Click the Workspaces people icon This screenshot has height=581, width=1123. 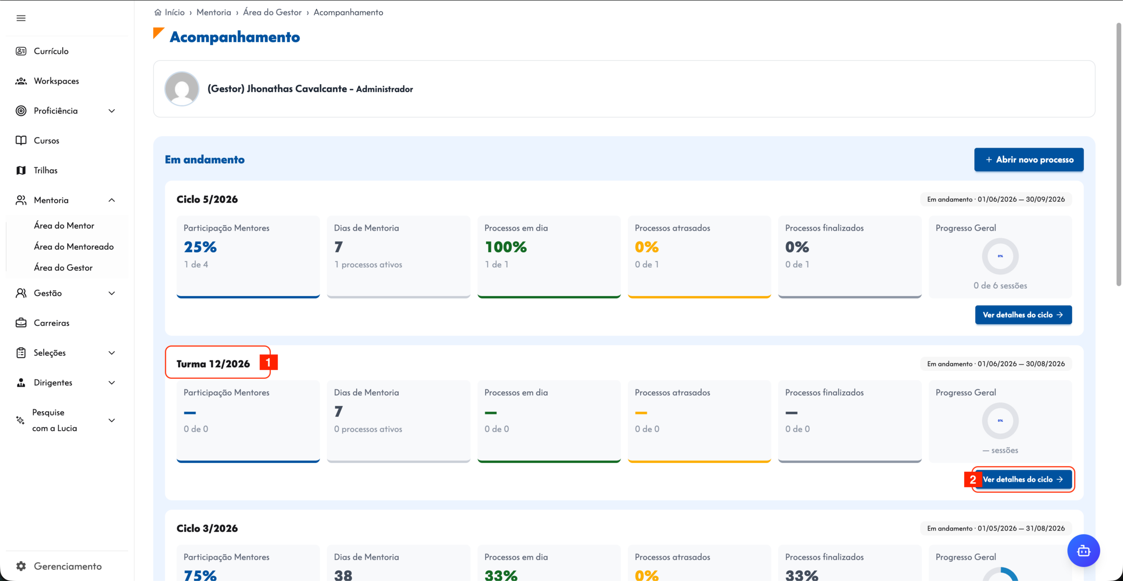21,81
